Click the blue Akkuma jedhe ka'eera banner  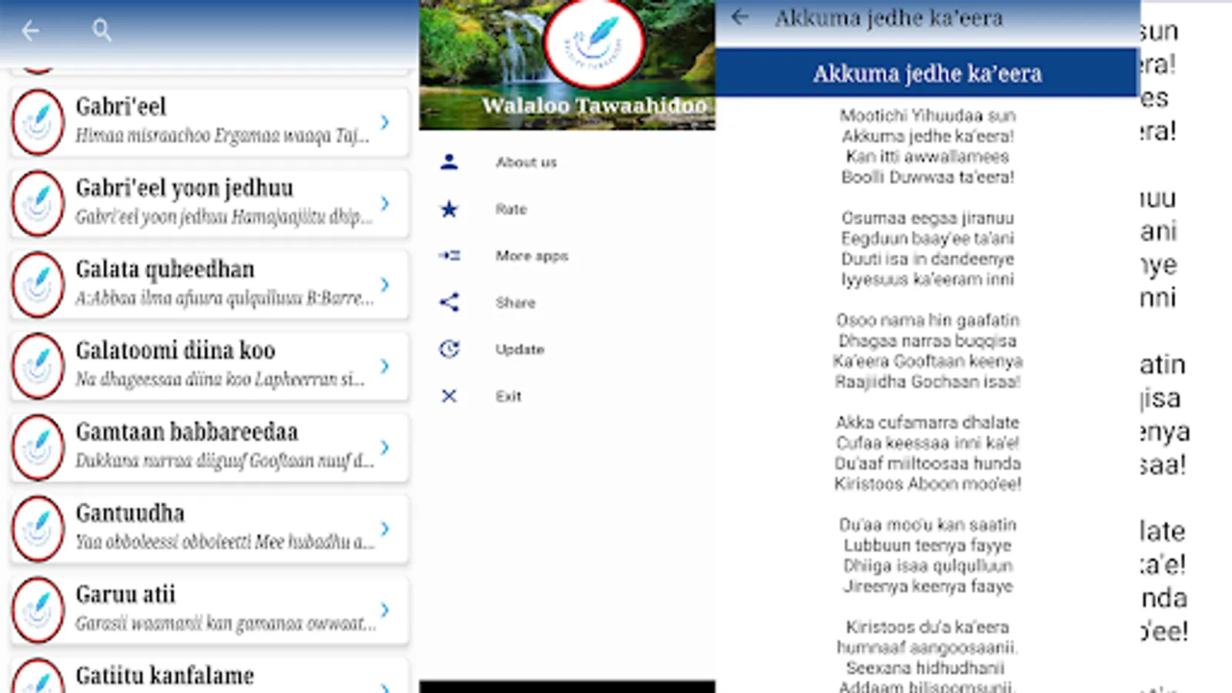tap(927, 73)
